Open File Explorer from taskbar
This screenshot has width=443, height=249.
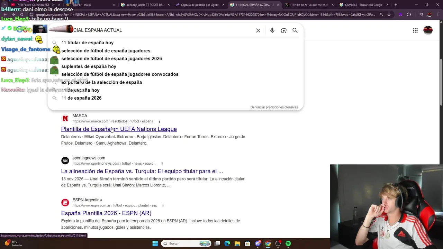237,243
